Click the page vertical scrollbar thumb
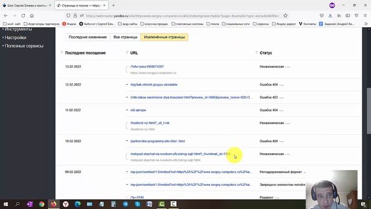The image size is (371, 209). (369, 111)
